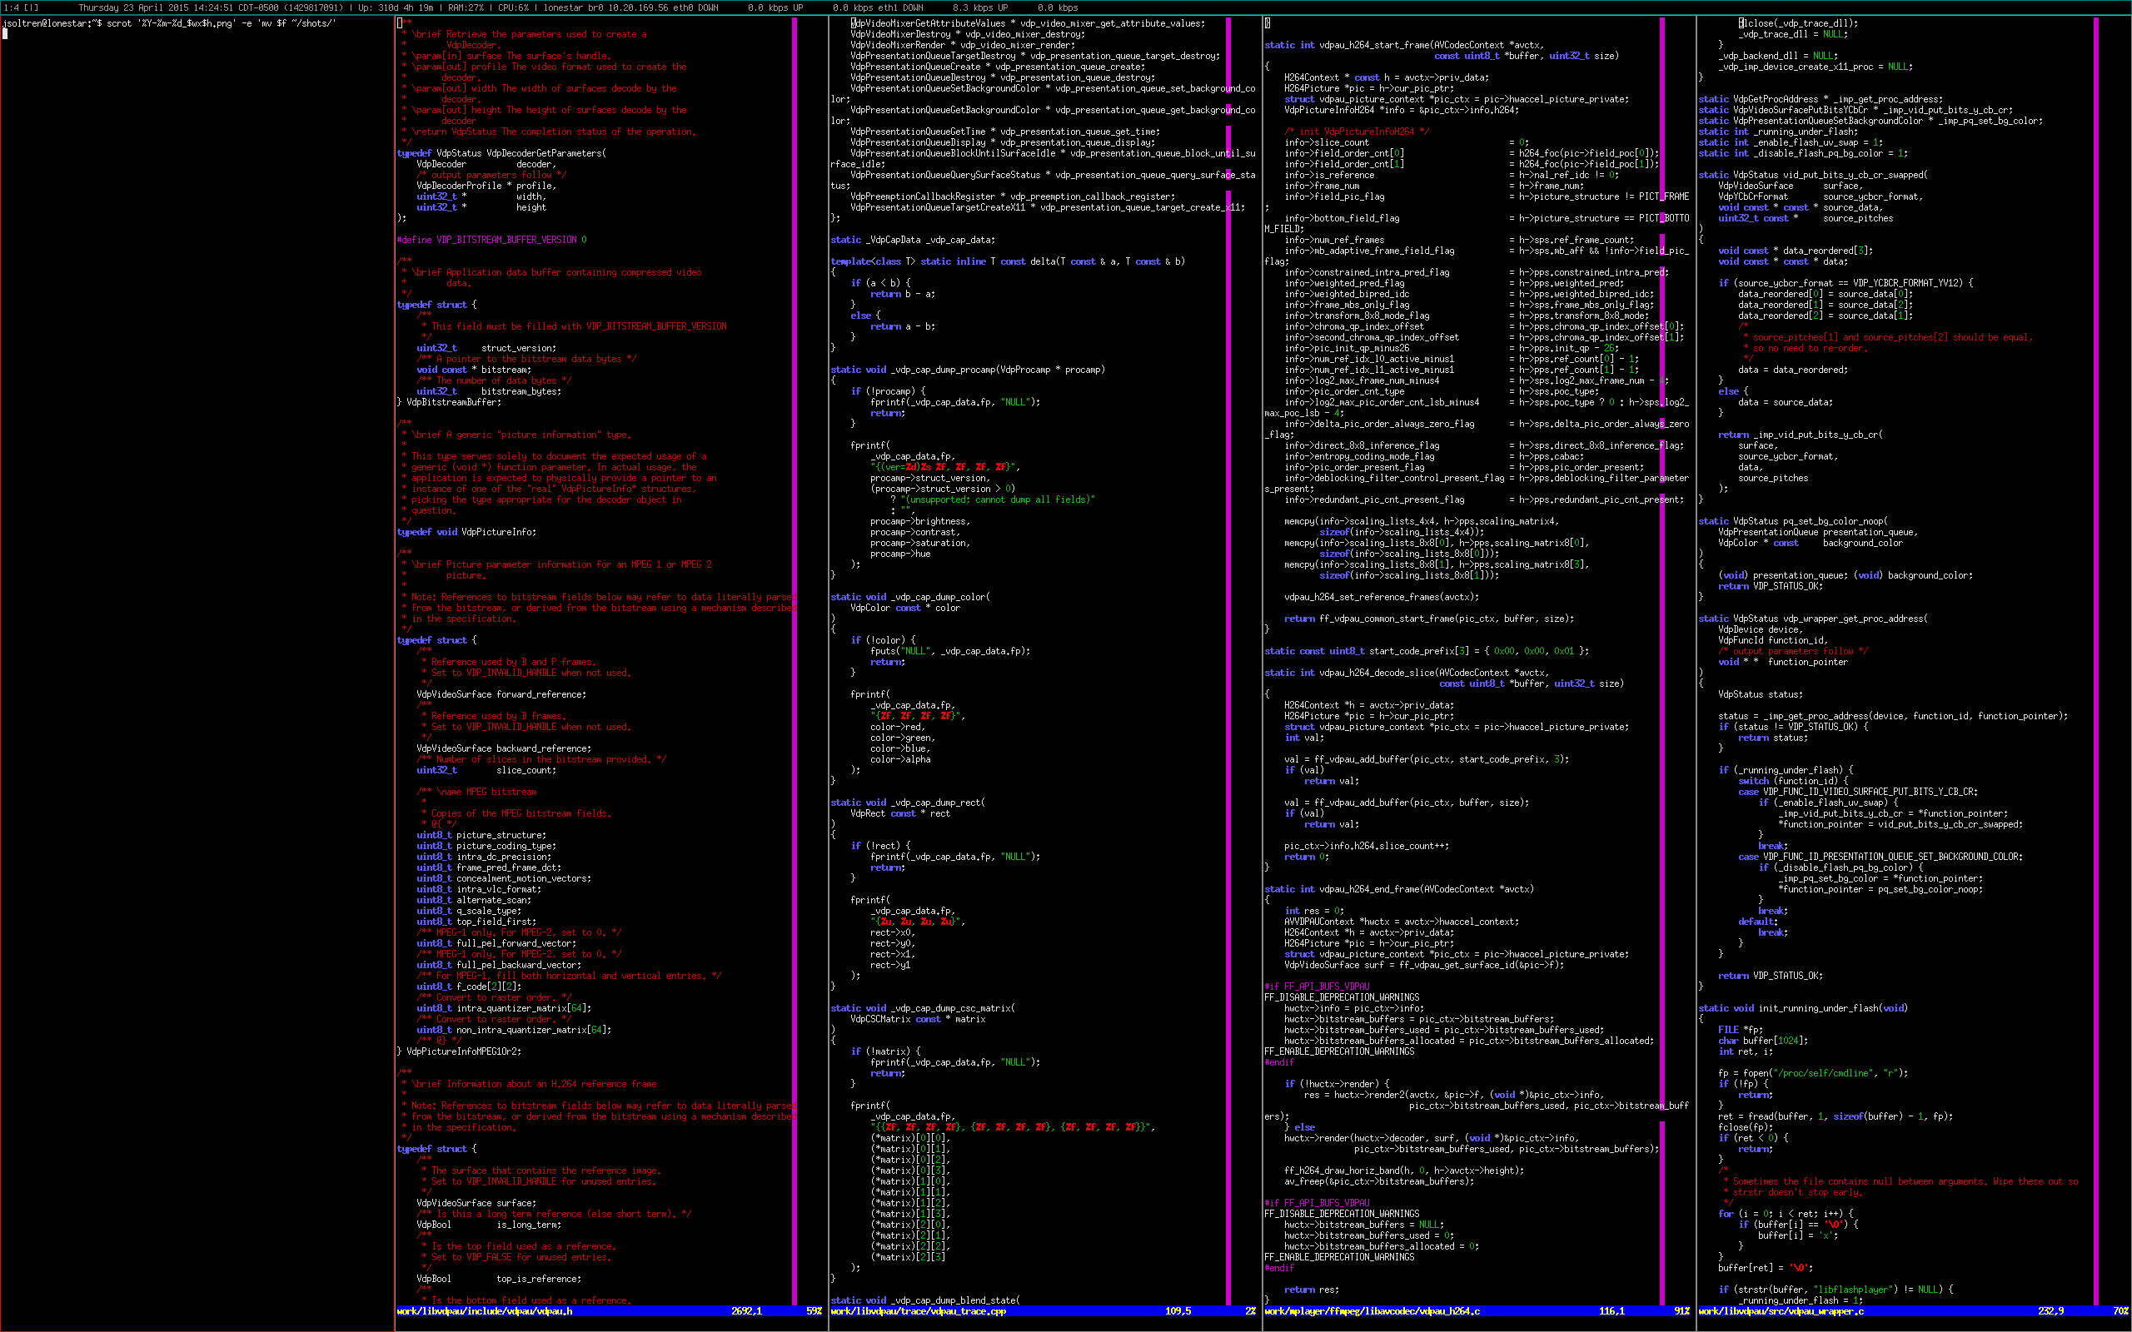Screen dimensions: 2132x1332
Task: Open the vdpau_h264.c statusline entry
Action: click(x=1372, y=1311)
